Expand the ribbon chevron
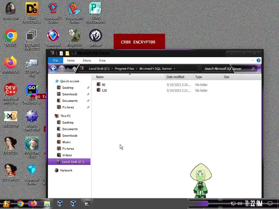 [x=253, y=60]
